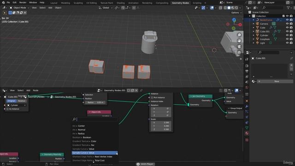The height and width of the screenshot is (166, 295).
Task: Open Global transform orientation dropdown
Action: [106, 8]
